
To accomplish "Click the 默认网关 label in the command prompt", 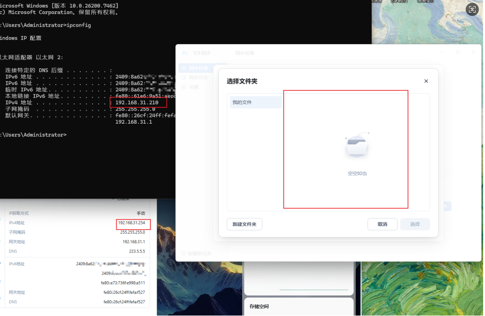I will [17, 115].
